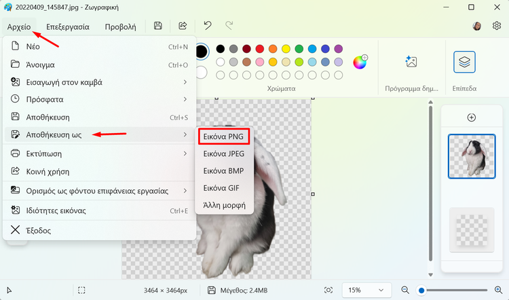Click the fit to window icon
The height and width of the screenshot is (300, 509).
click(328, 290)
